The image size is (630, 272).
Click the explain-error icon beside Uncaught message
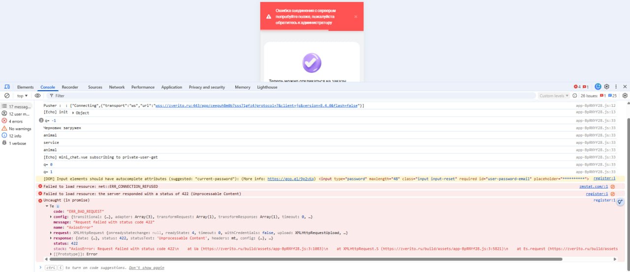tap(620, 202)
